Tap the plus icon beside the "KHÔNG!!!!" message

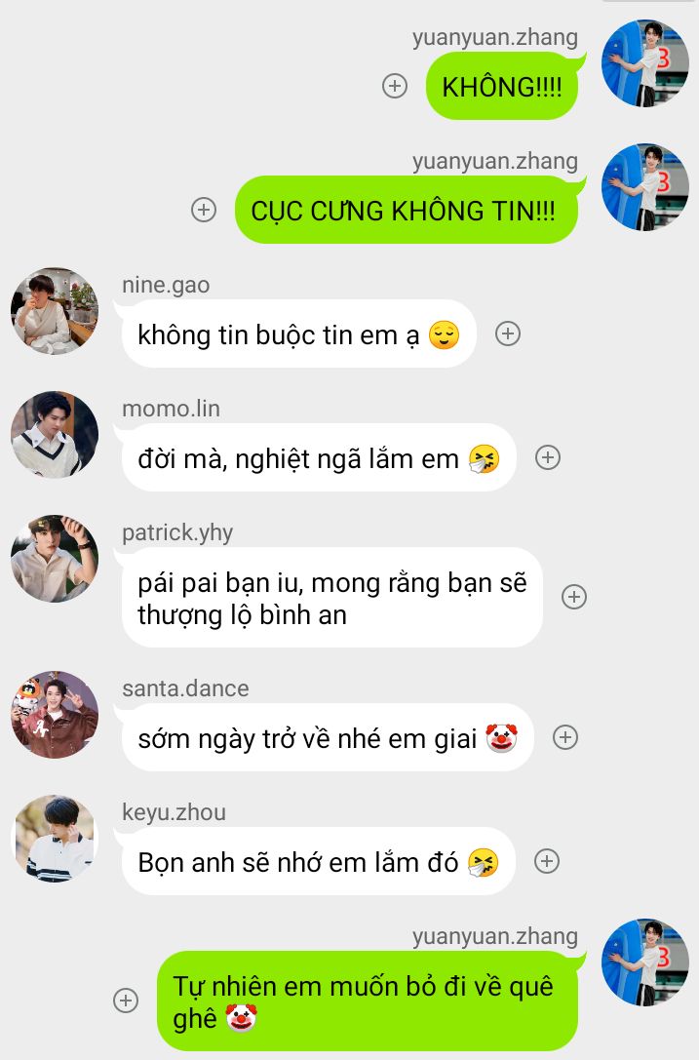pos(395,86)
